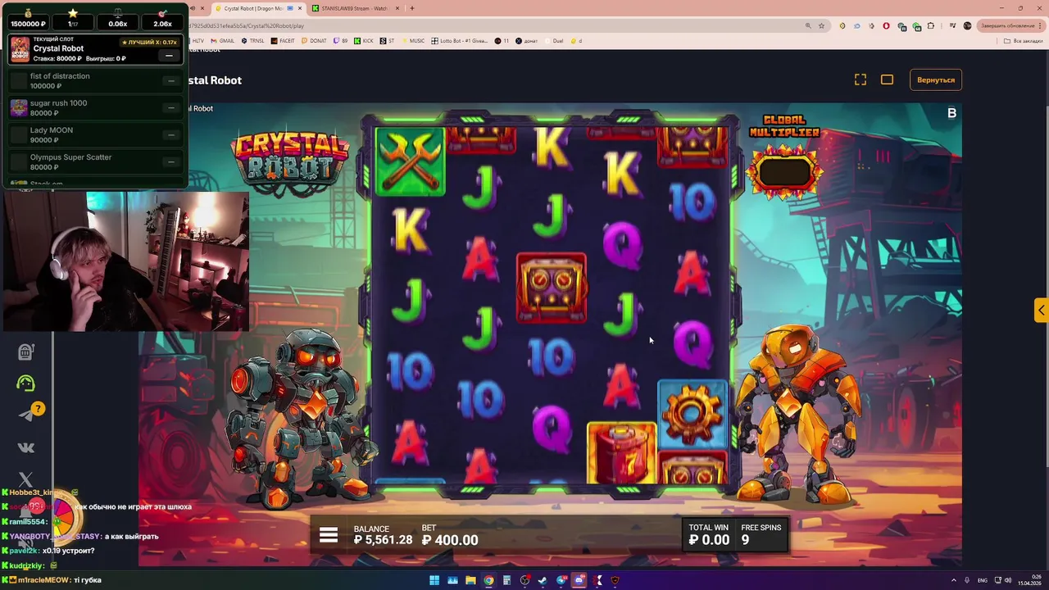Click the Global Multiplier display
Screen dimensions: 1049x590
(784, 171)
